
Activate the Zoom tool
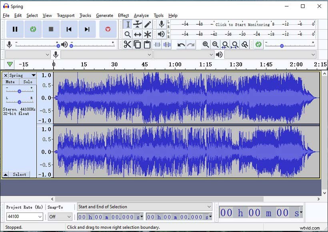click(128, 34)
